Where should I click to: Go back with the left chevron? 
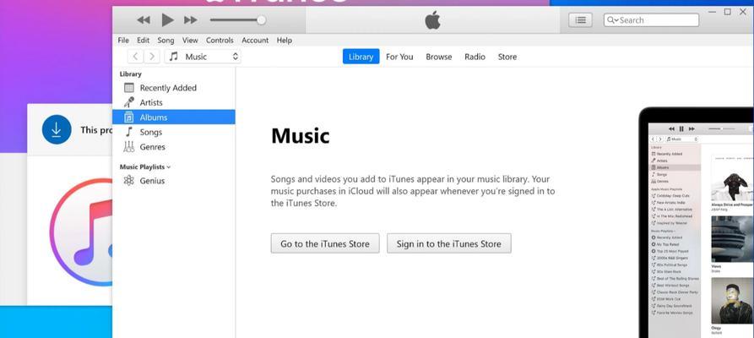pos(136,57)
